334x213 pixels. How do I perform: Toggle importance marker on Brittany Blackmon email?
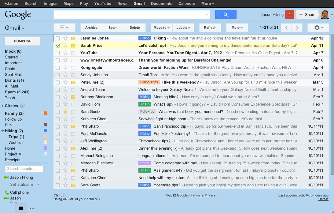[73, 97]
